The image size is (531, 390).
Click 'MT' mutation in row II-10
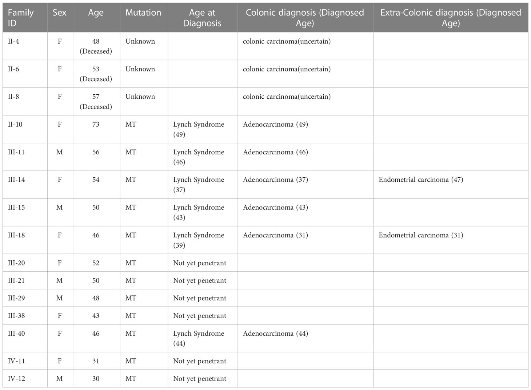click(x=131, y=125)
